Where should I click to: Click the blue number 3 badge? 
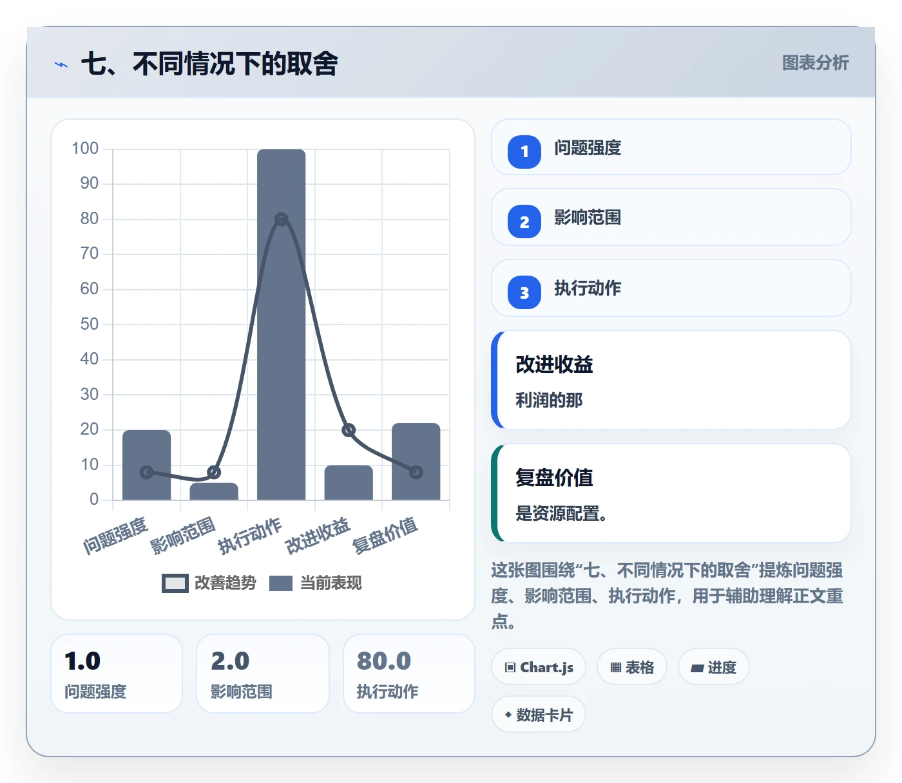tap(524, 292)
